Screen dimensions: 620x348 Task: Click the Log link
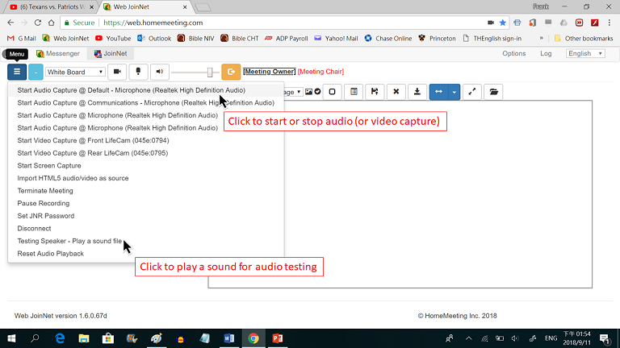coord(546,53)
